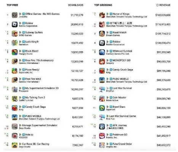Click the Roblox app icon in Top Free
178x152 pixels.
[14, 24]
